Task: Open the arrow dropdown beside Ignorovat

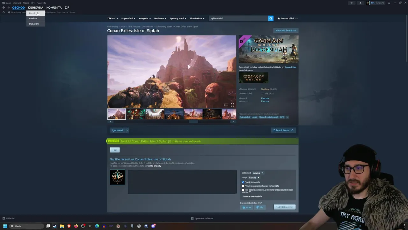Action: pos(127,130)
